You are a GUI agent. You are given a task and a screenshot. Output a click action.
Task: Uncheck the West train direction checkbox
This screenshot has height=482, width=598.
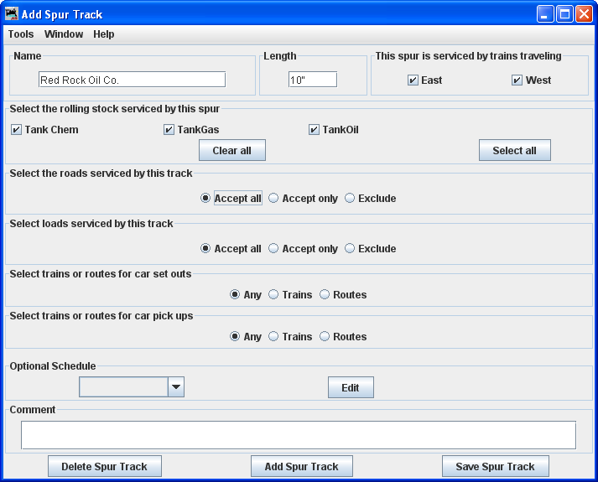pos(517,80)
